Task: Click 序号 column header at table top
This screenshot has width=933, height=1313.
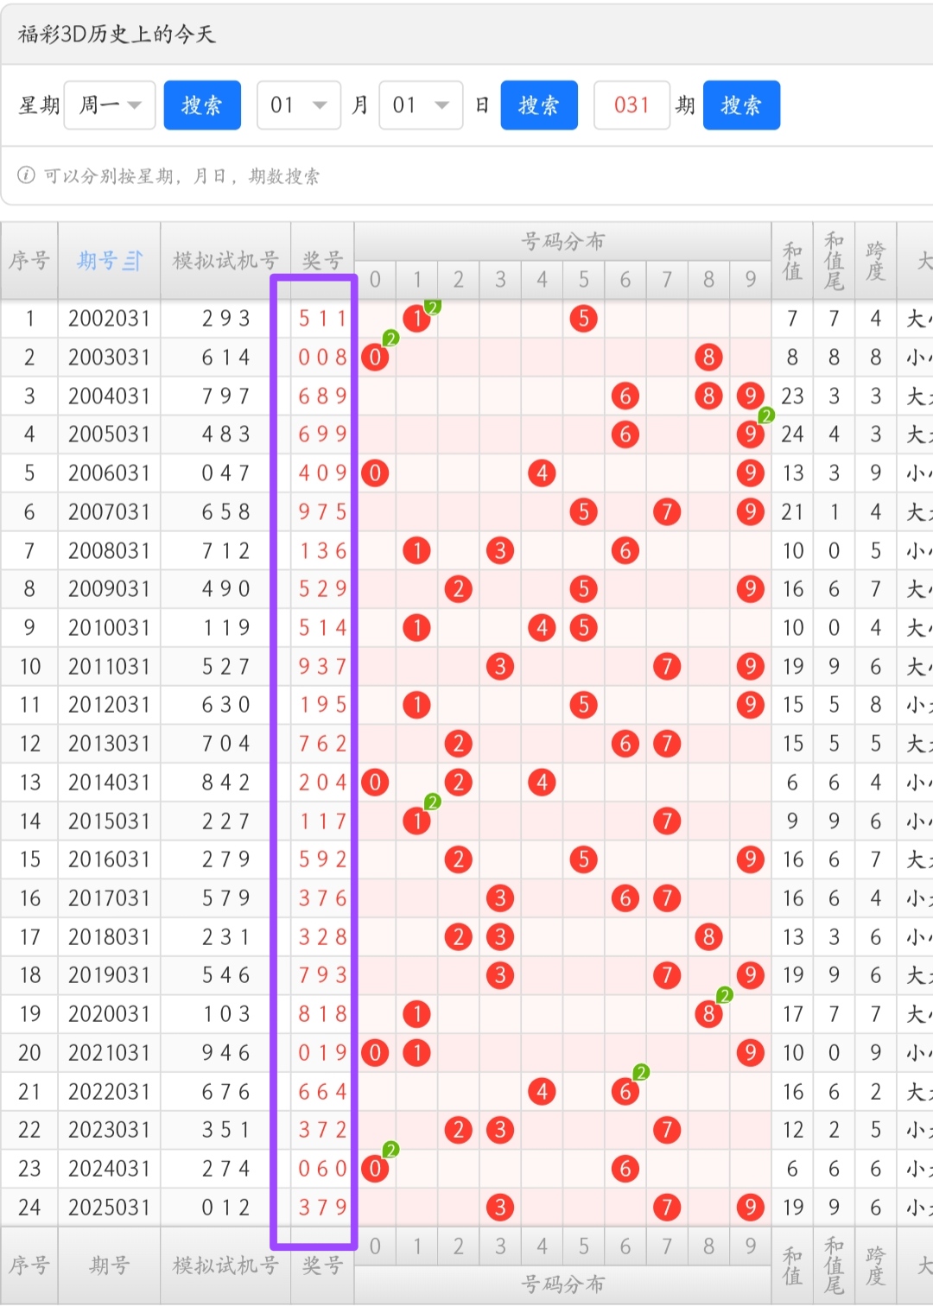Action: pyautogui.click(x=29, y=261)
